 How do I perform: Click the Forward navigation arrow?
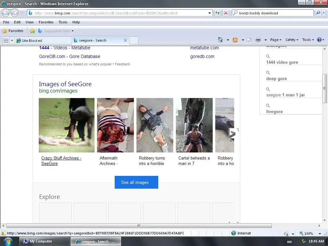click(14, 13)
